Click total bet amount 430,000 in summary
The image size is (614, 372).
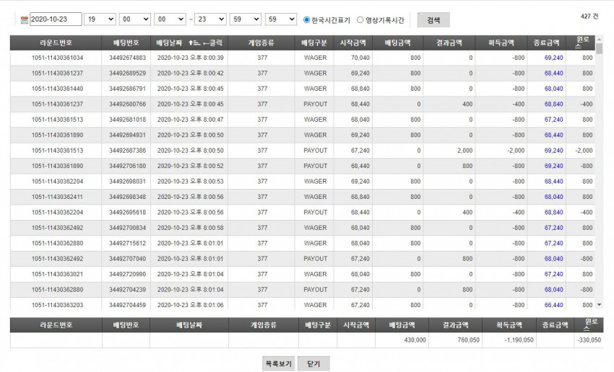415,340
